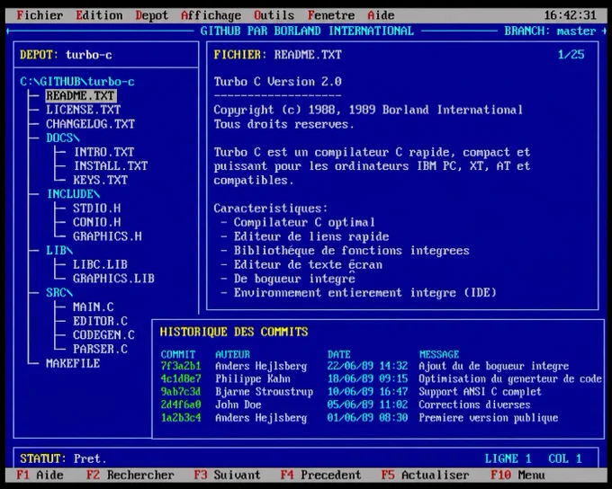
Task: Click the STATUT: Pret. status text
Action: [63, 458]
